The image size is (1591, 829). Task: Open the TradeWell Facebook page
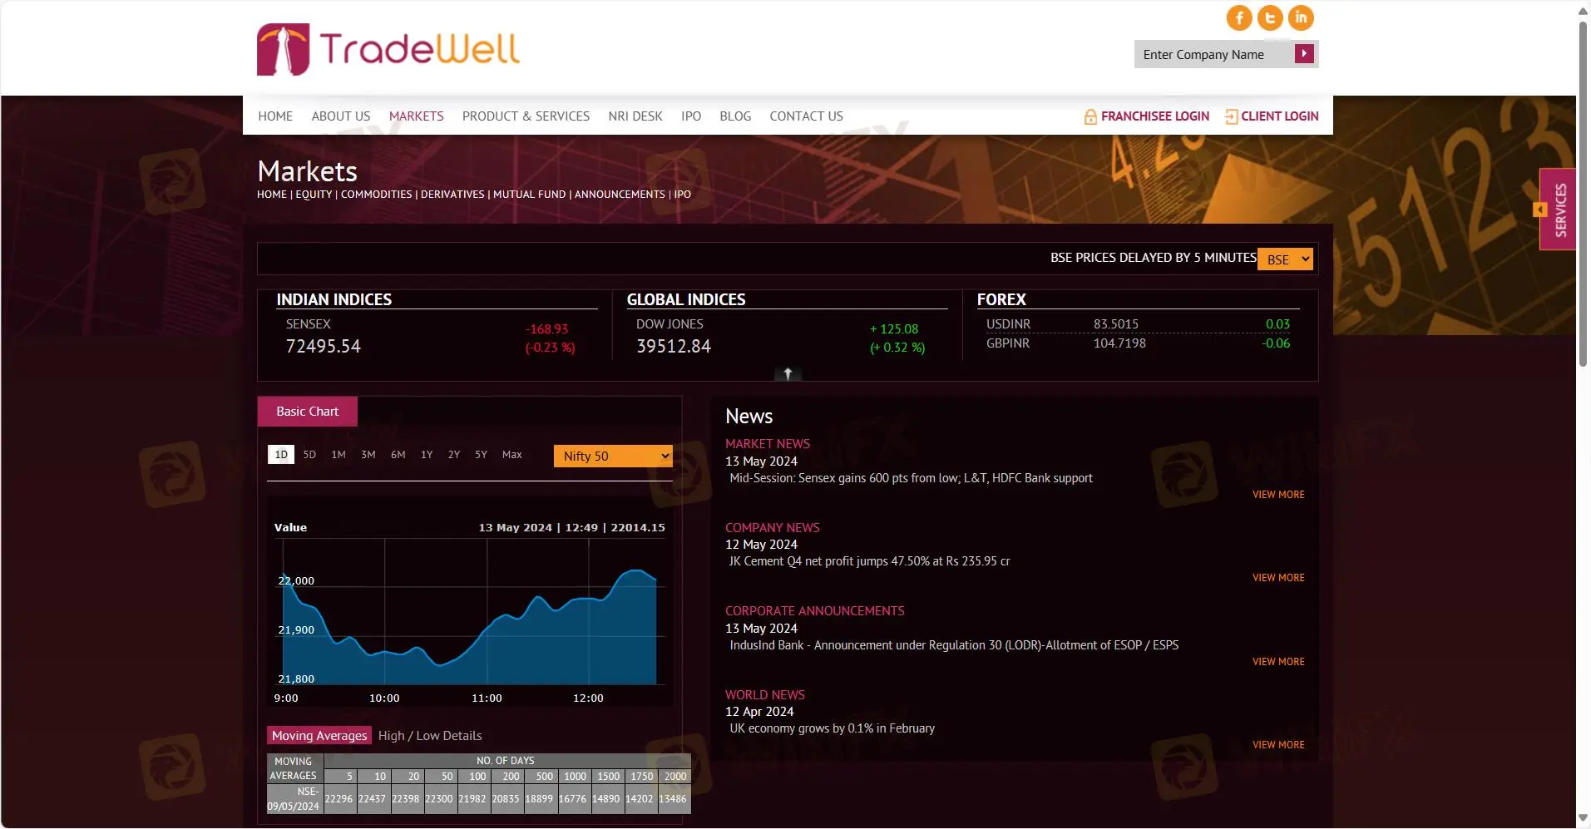pos(1238,17)
